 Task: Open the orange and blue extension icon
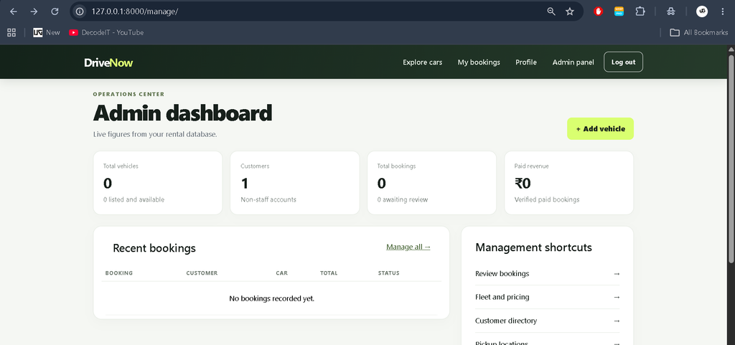(619, 11)
